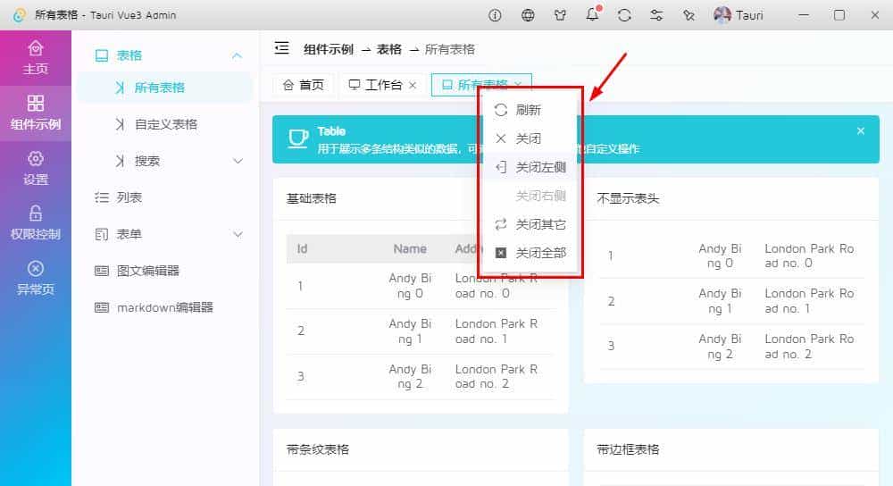Open 图文编辑器 in the side menu
Image resolution: width=893 pixels, height=486 pixels.
[164, 271]
